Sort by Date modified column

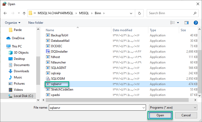(122, 30)
